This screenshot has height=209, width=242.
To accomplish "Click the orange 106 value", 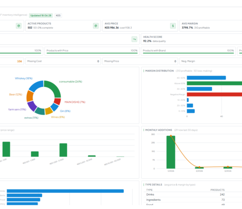I will [x=19, y=62].
